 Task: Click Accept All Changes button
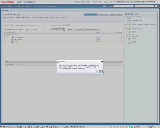coord(90,14)
